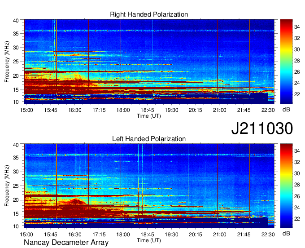The image size is (305, 248).
Task: Click the "22" dB tick on the Right Handed color bar
Action: [x=297, y=94]
